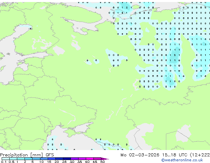Click the 15–20 mm legend swatch
Viewport: 210px width, 163px height.
[52, 159]
